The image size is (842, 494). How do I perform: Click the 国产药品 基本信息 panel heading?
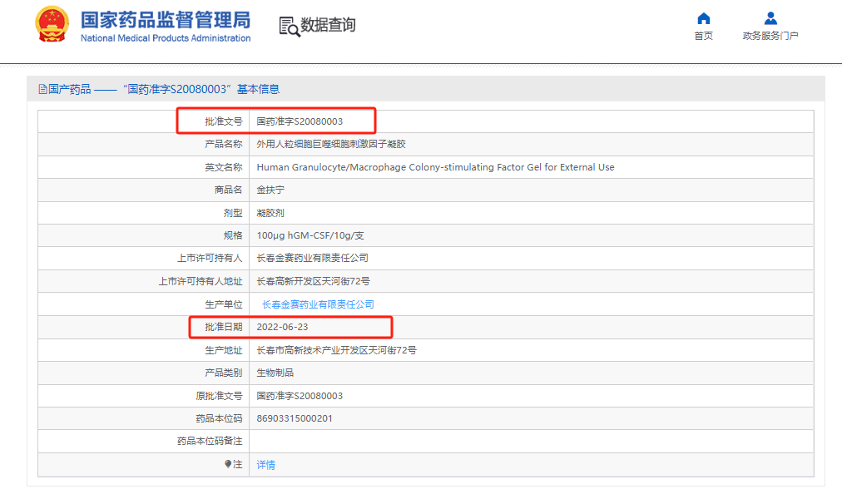click(x=164, y=89)
